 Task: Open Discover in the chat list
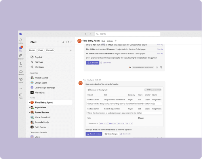pyautogui.click(x=50, y=62)
